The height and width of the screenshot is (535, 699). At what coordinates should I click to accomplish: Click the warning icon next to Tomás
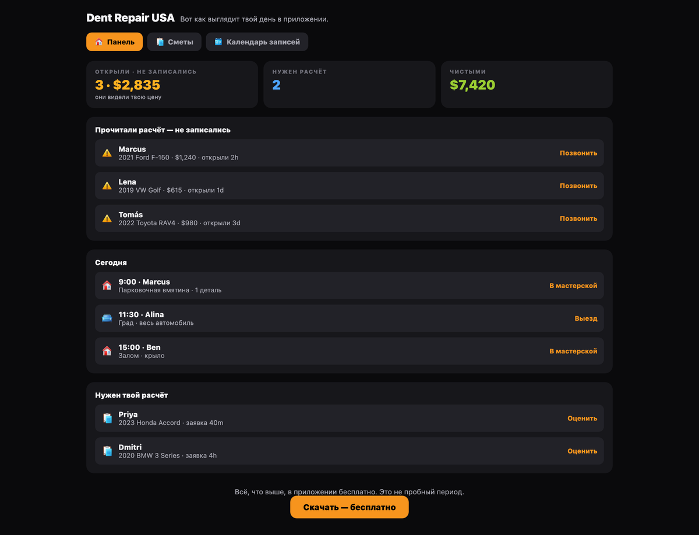coord(107,218)
